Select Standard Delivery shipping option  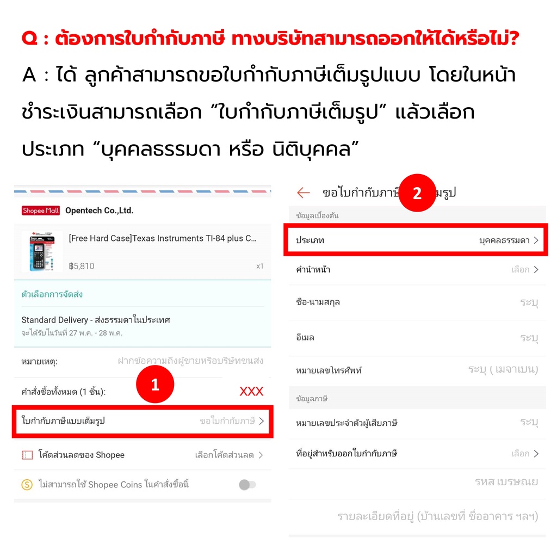(x=143, y=326)
